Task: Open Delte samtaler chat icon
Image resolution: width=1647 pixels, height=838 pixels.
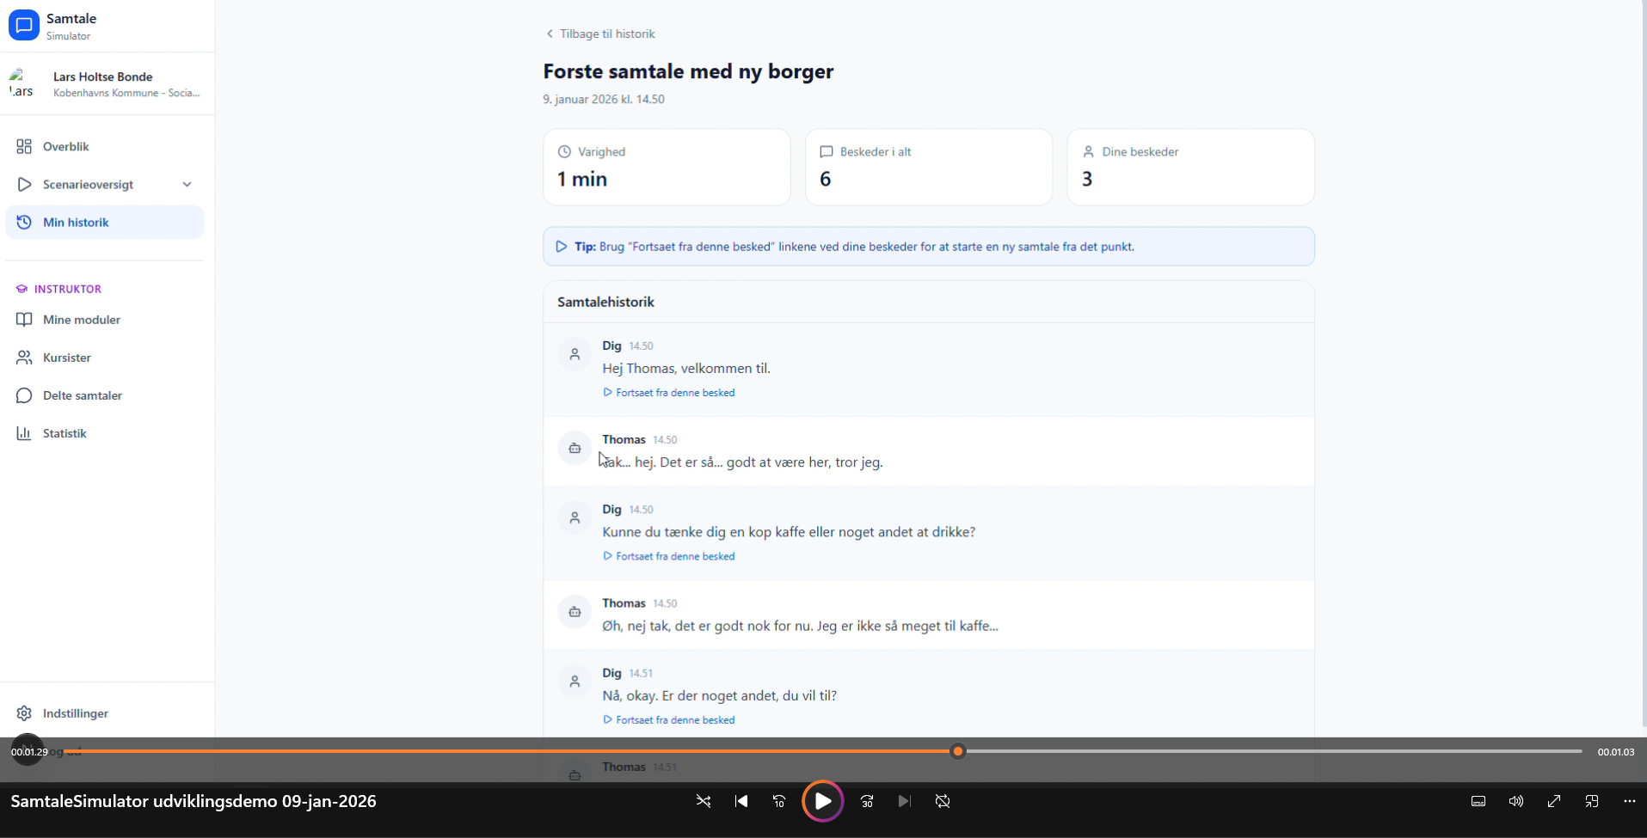Action: [x=24, y=395]
